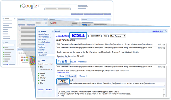Viewport: 171px width, 100px height.
Task: Click the YouTube logo in background gadget
Action: [53, 23]
